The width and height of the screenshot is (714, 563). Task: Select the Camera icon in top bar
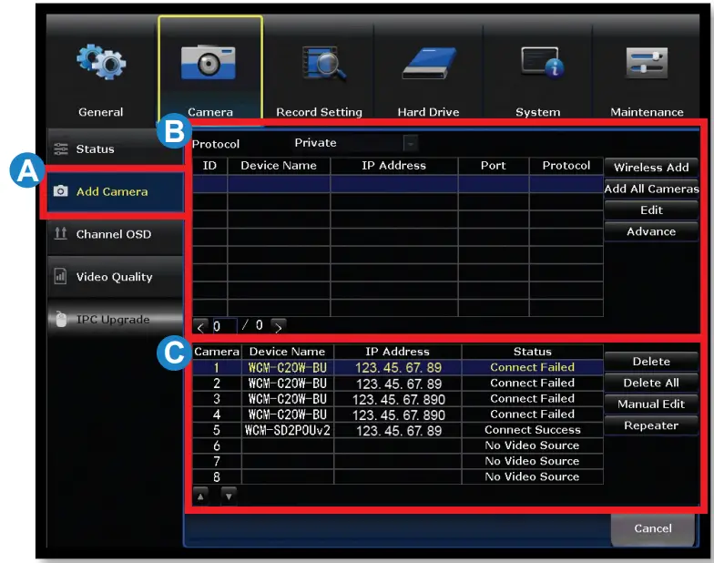(209, 62)
